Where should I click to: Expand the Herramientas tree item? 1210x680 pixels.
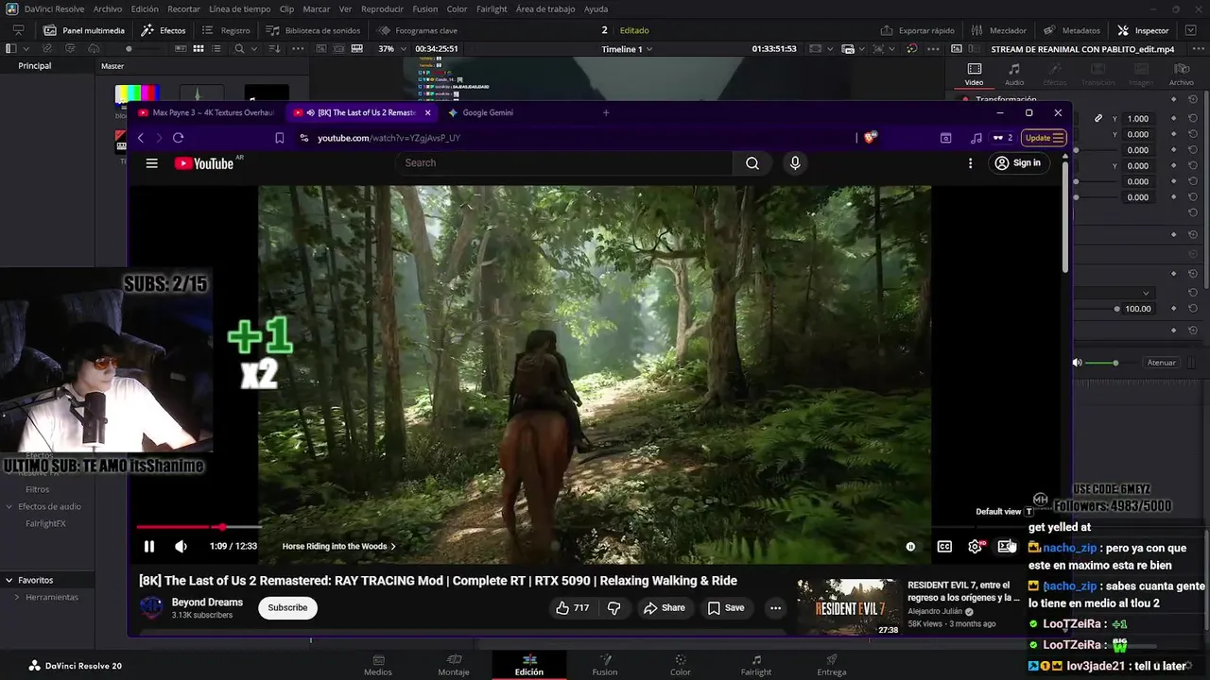tap(17, 597)
